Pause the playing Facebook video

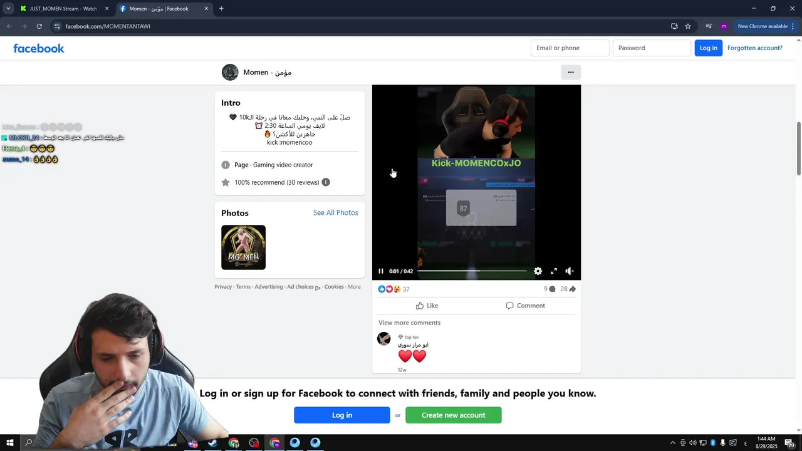380,271
